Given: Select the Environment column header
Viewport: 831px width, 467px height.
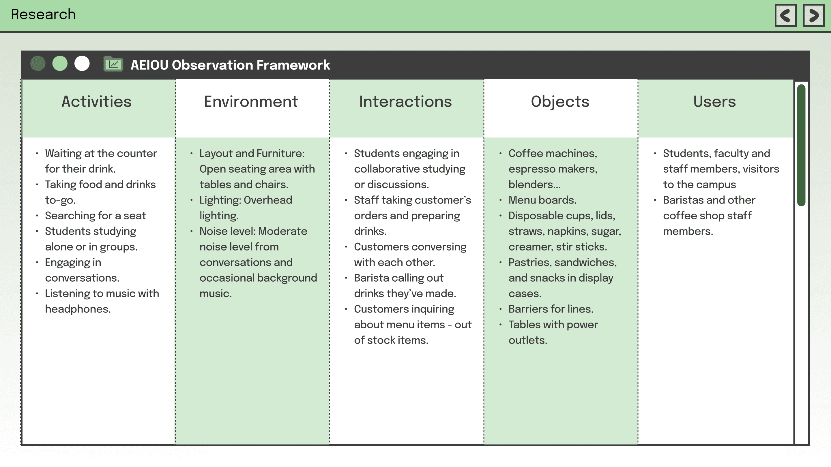Looking at the screenshot, I should tap(251, 101).
